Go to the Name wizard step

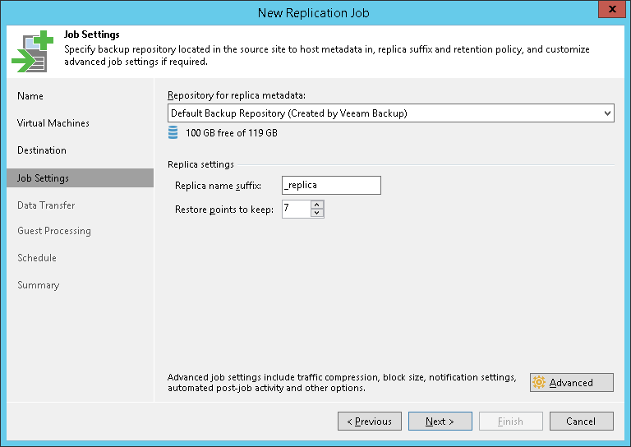[30, 96]
